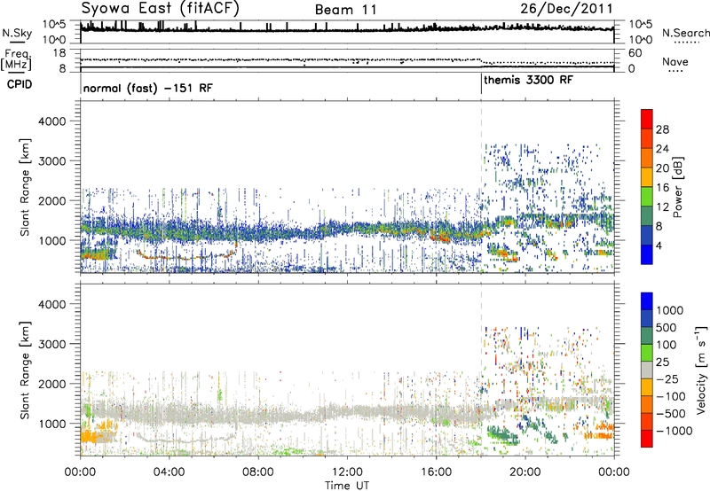Click the '60' tick of the Nave axis
The width and height of the screenshot is (710, 491).
(x=635, y=53)
